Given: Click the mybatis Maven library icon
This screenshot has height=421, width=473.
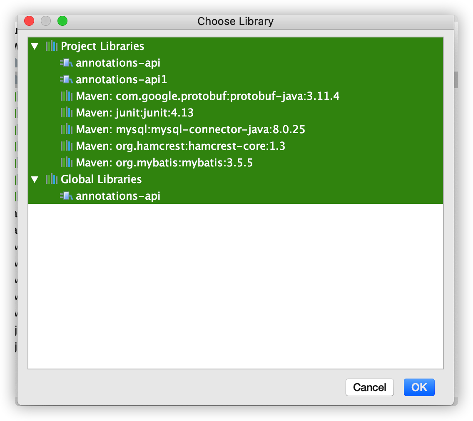Looking at the screenshot, I should pyautogui.click(x=67, y=163).
